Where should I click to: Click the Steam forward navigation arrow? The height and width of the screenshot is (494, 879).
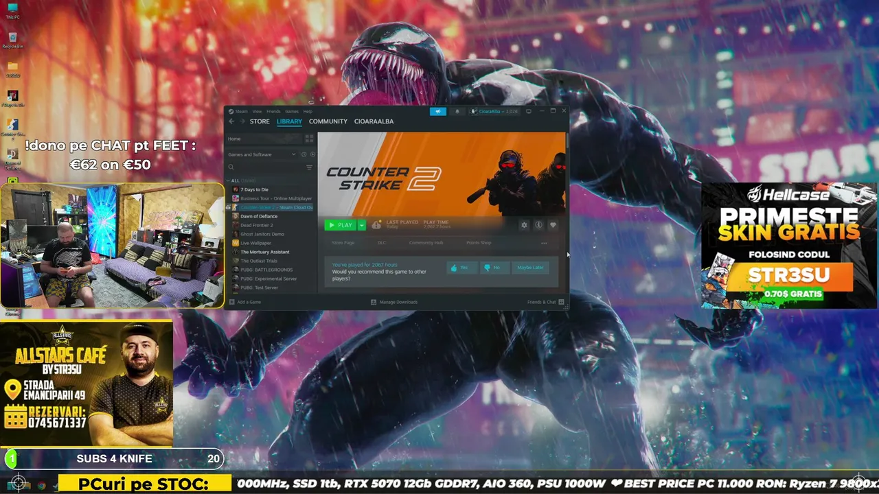(242, 121)
